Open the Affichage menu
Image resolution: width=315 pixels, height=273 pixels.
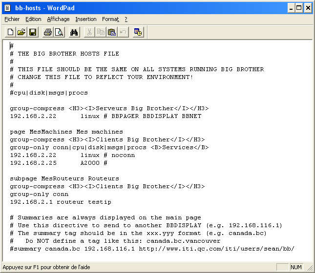tap(58, 19)
